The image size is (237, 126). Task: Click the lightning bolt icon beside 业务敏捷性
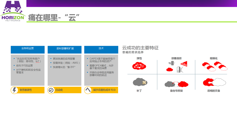point(14,90)
